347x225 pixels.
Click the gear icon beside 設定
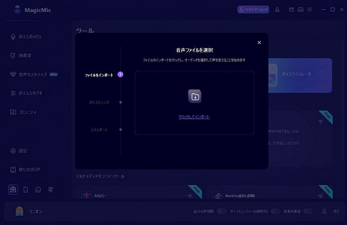(13, 151)
